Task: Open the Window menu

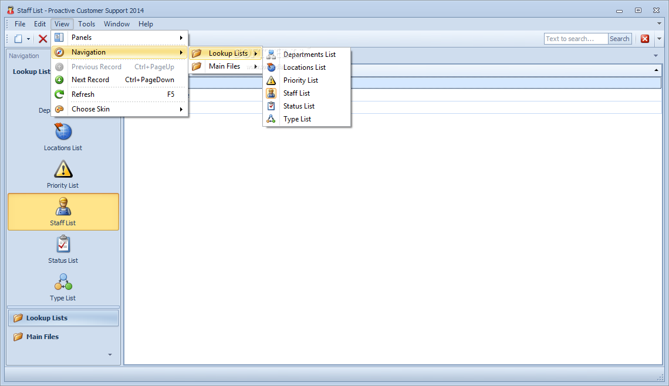Action: coord(116,24)
